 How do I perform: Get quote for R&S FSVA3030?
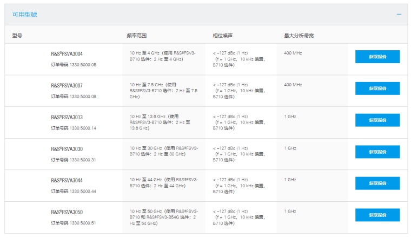coord(377,152)
